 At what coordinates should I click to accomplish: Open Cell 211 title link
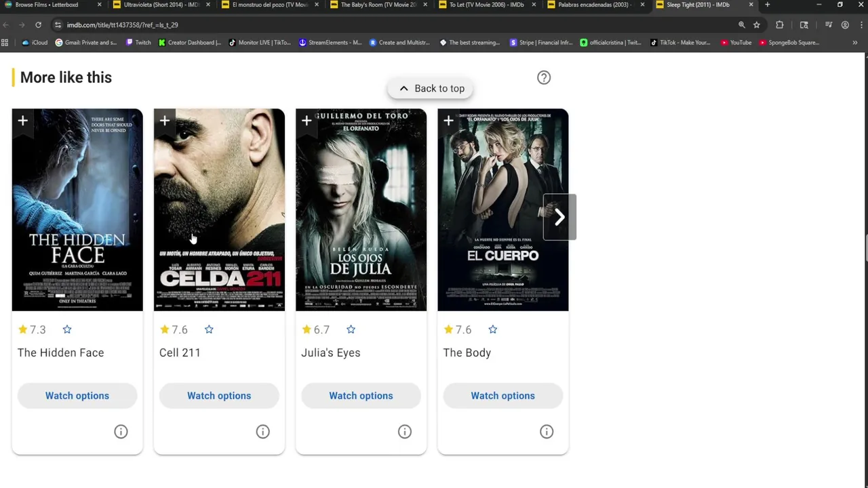[x=180, y=352]
